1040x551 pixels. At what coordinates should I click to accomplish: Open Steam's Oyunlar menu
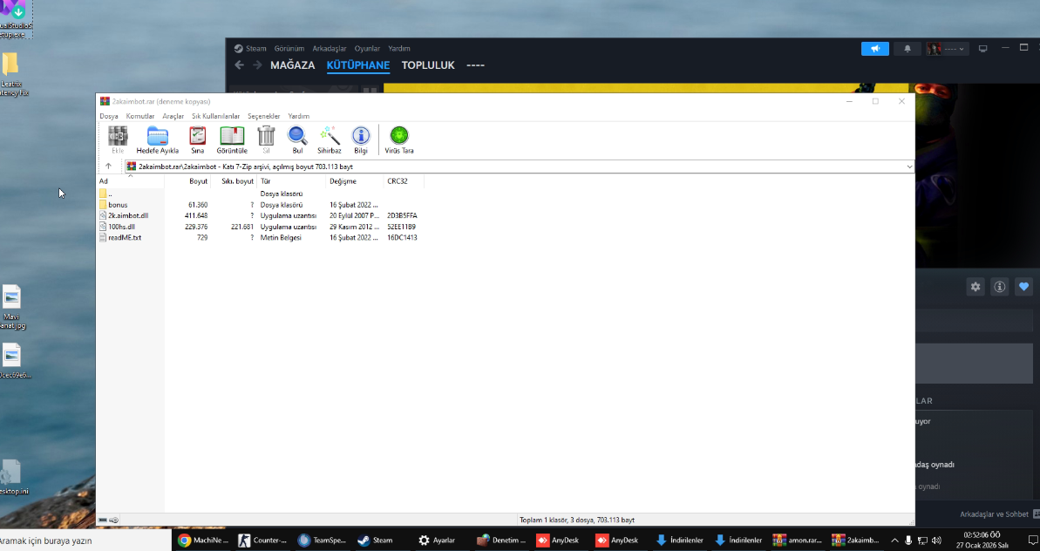[367, 49]
